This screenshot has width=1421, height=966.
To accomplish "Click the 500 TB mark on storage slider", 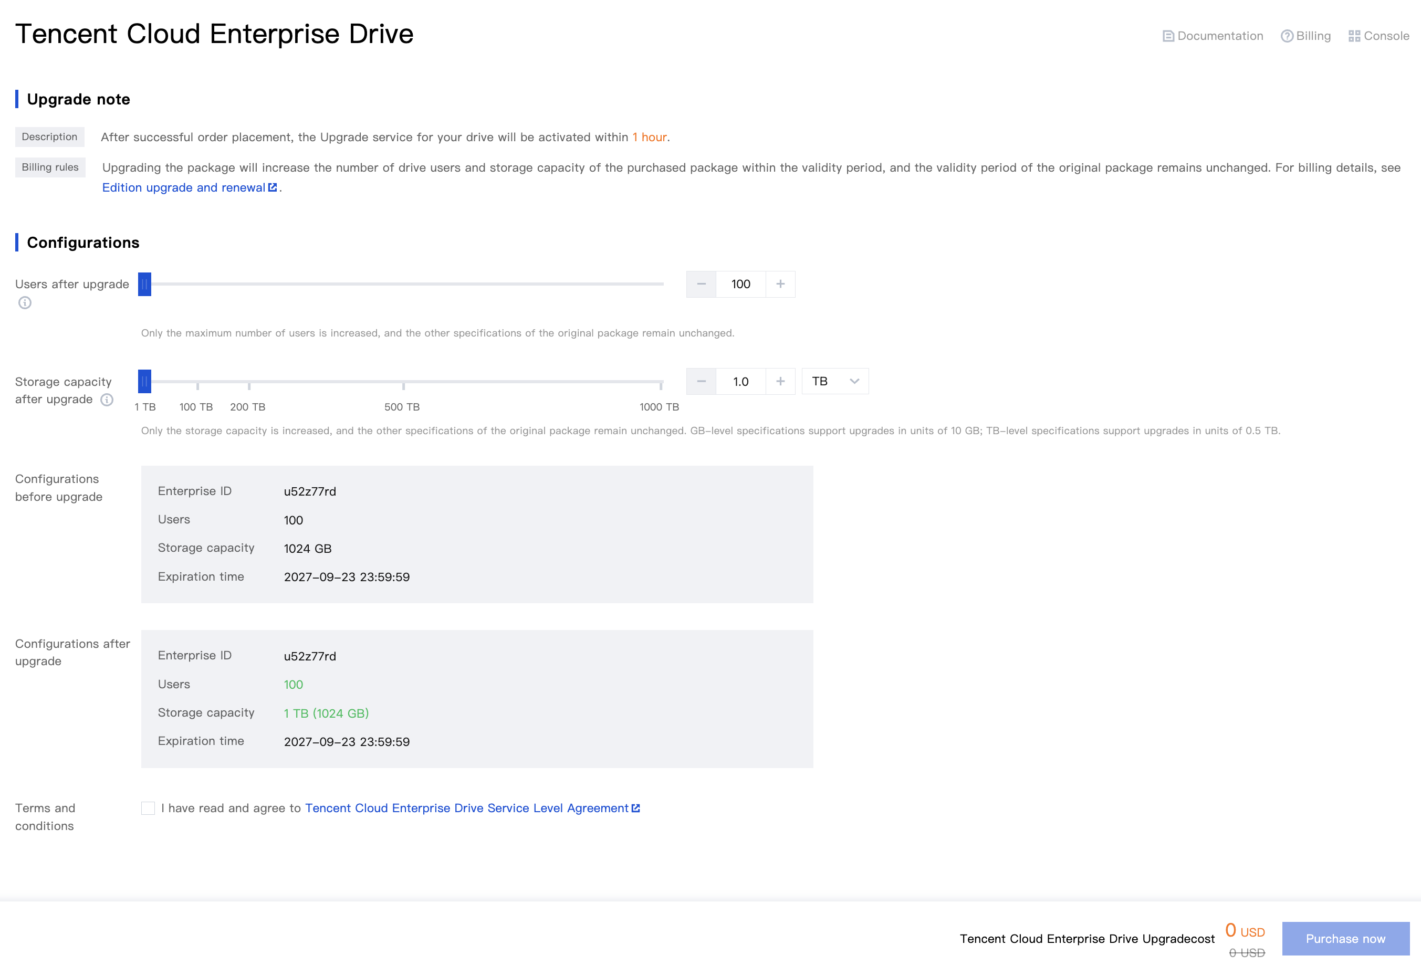I will (x=403, y=383).
